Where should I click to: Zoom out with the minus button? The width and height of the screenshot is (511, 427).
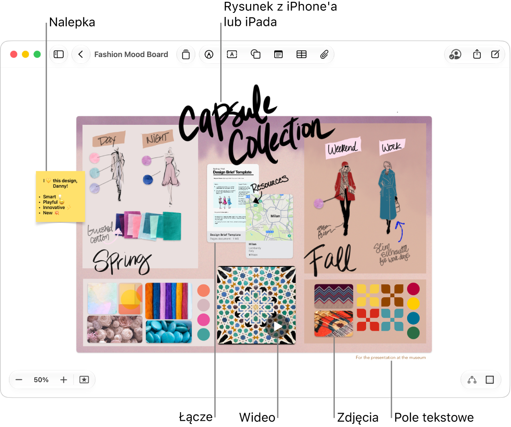click(x=19, y=380)
